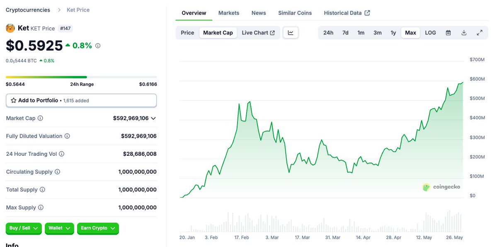Set chart range to 24h
The width and height of the screenshot is (497, 247).
pyautogui.click(x=328, y=33)
